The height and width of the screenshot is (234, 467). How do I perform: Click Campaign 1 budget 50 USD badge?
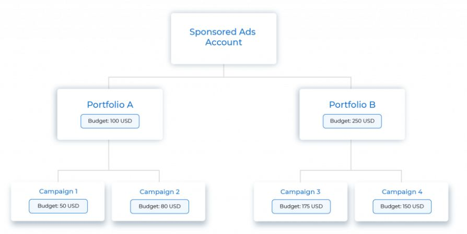tap(59, 206)
